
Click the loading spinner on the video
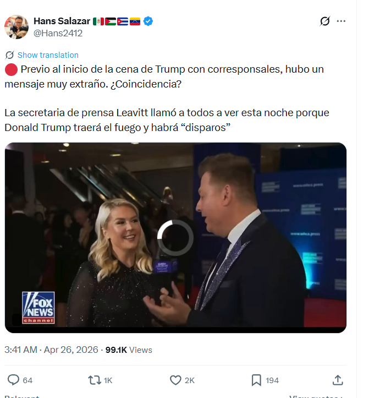point(175,238)
